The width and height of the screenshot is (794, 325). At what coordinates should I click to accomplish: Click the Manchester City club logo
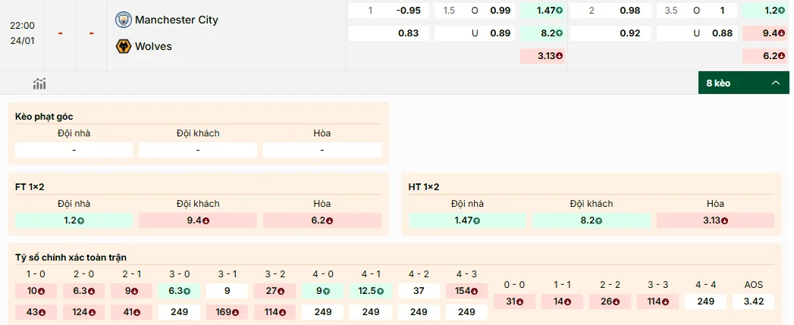pos(123,20)
